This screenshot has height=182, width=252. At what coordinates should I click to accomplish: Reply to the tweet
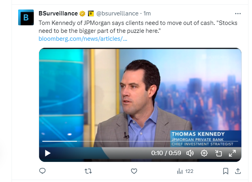coord(43,171)
